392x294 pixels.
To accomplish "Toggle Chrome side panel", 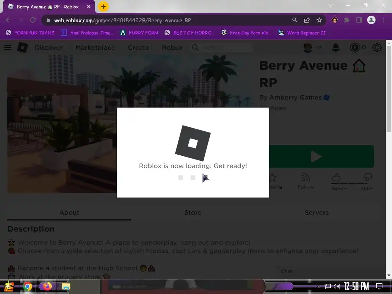I will [x=359, y=20].
